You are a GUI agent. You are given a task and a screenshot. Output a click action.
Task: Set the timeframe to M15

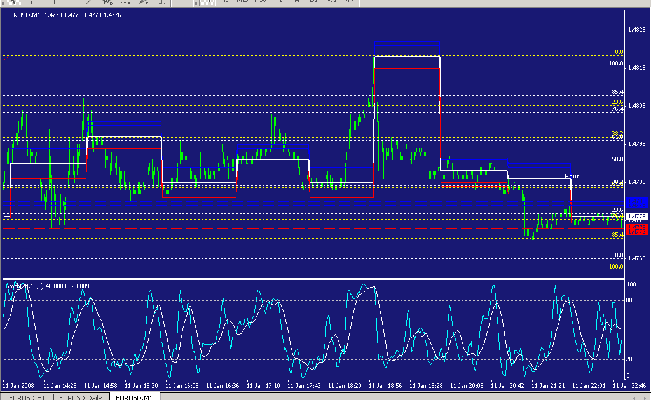(242, 2)
